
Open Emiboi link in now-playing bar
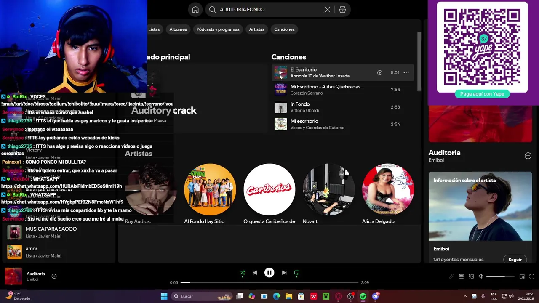[x=32, y=279]
